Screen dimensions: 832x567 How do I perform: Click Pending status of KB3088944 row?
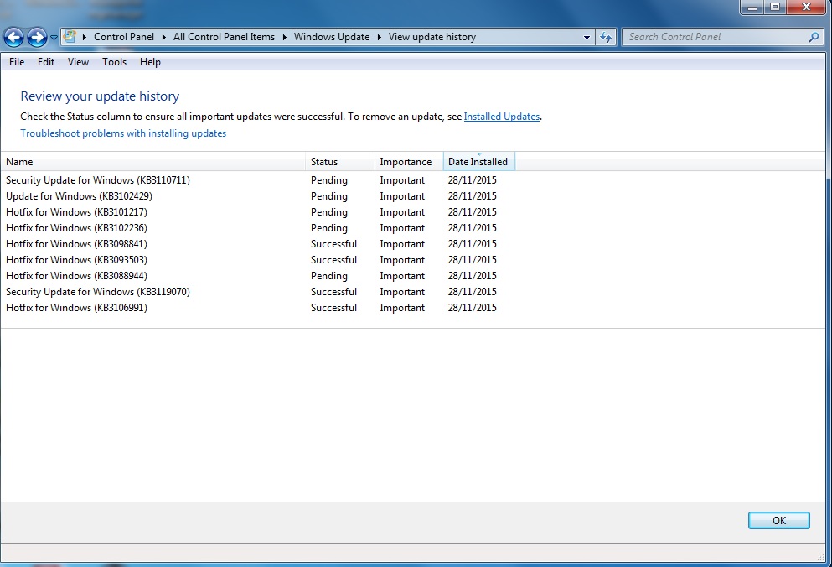[x=329, y=276]
